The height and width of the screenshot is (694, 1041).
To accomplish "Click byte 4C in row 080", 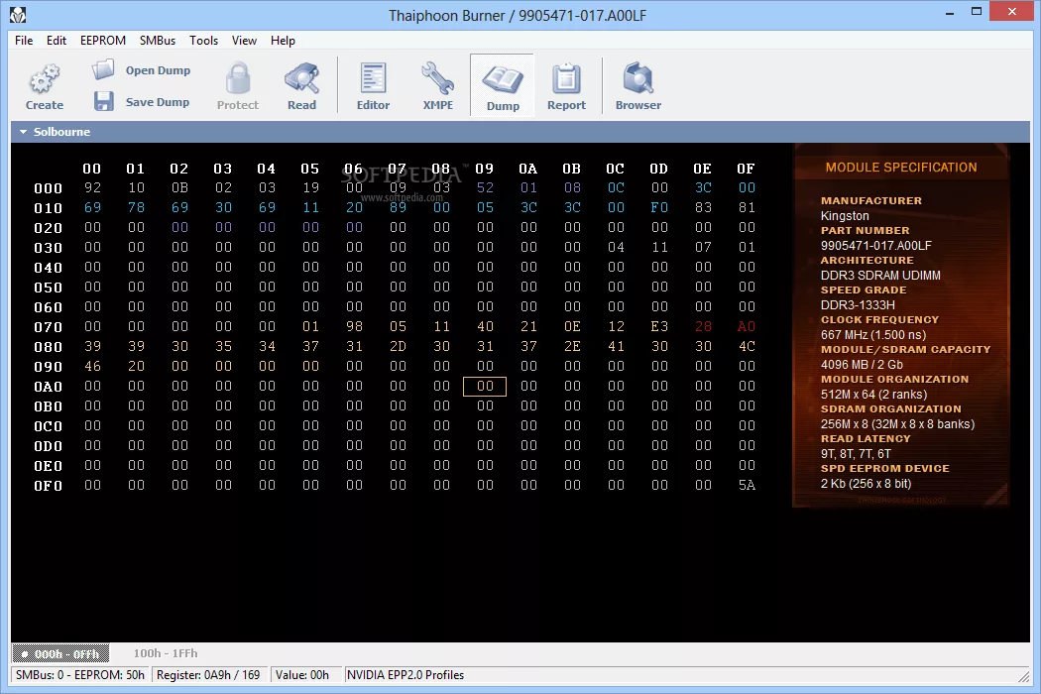I will pyautogui.click(x=747, y=347).
